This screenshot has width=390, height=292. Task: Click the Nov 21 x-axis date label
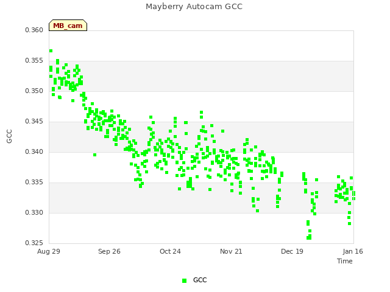231,251
